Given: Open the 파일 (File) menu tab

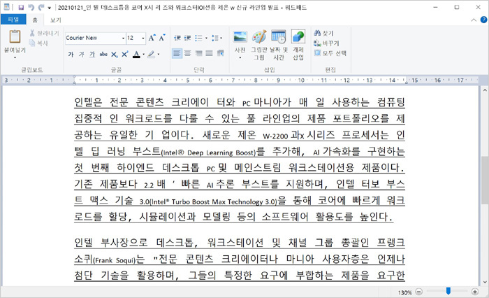Looking at the screenshot, I should pos(13,20).
